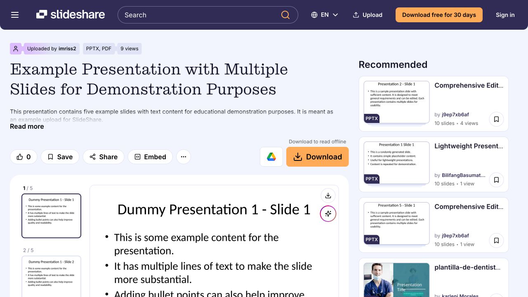The image size is (528, 297).
Task: Click Download free for 30 days
Action: pos(439,15)
